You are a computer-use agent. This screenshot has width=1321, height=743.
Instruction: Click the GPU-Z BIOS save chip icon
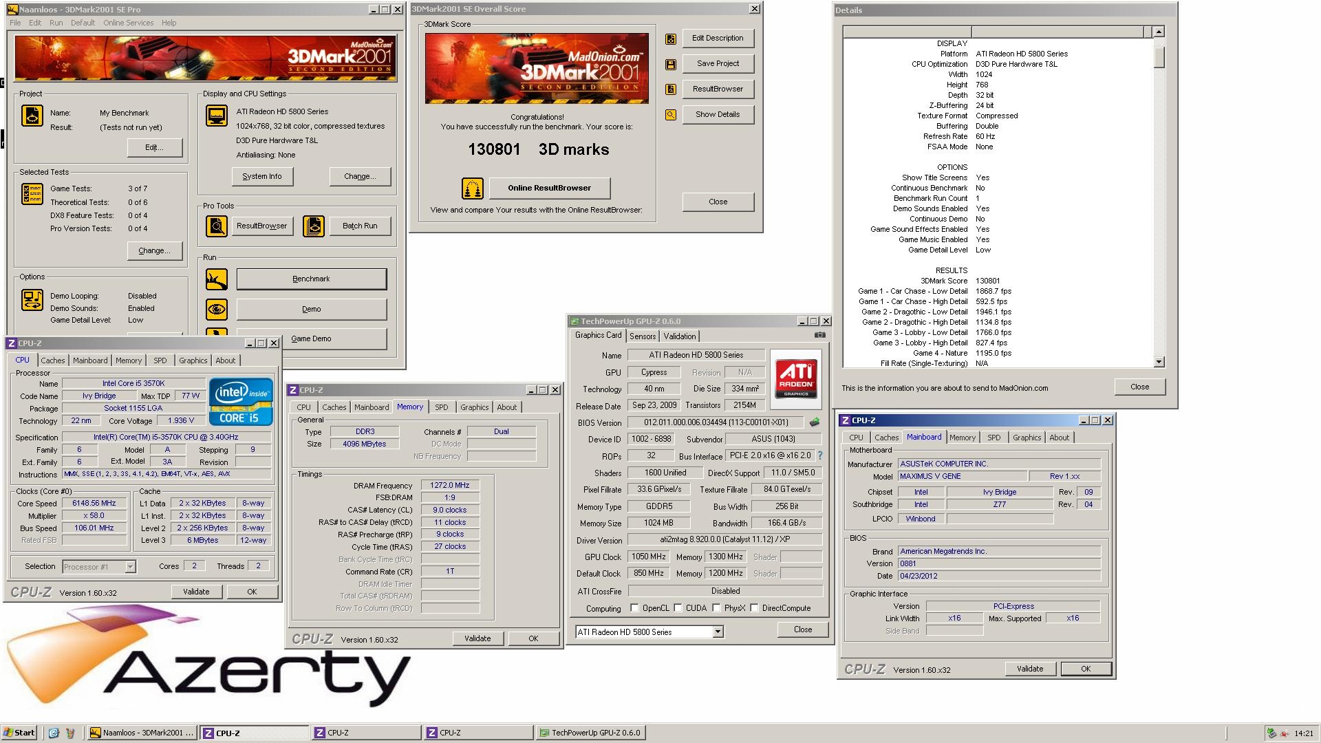(x=815, y=422)
